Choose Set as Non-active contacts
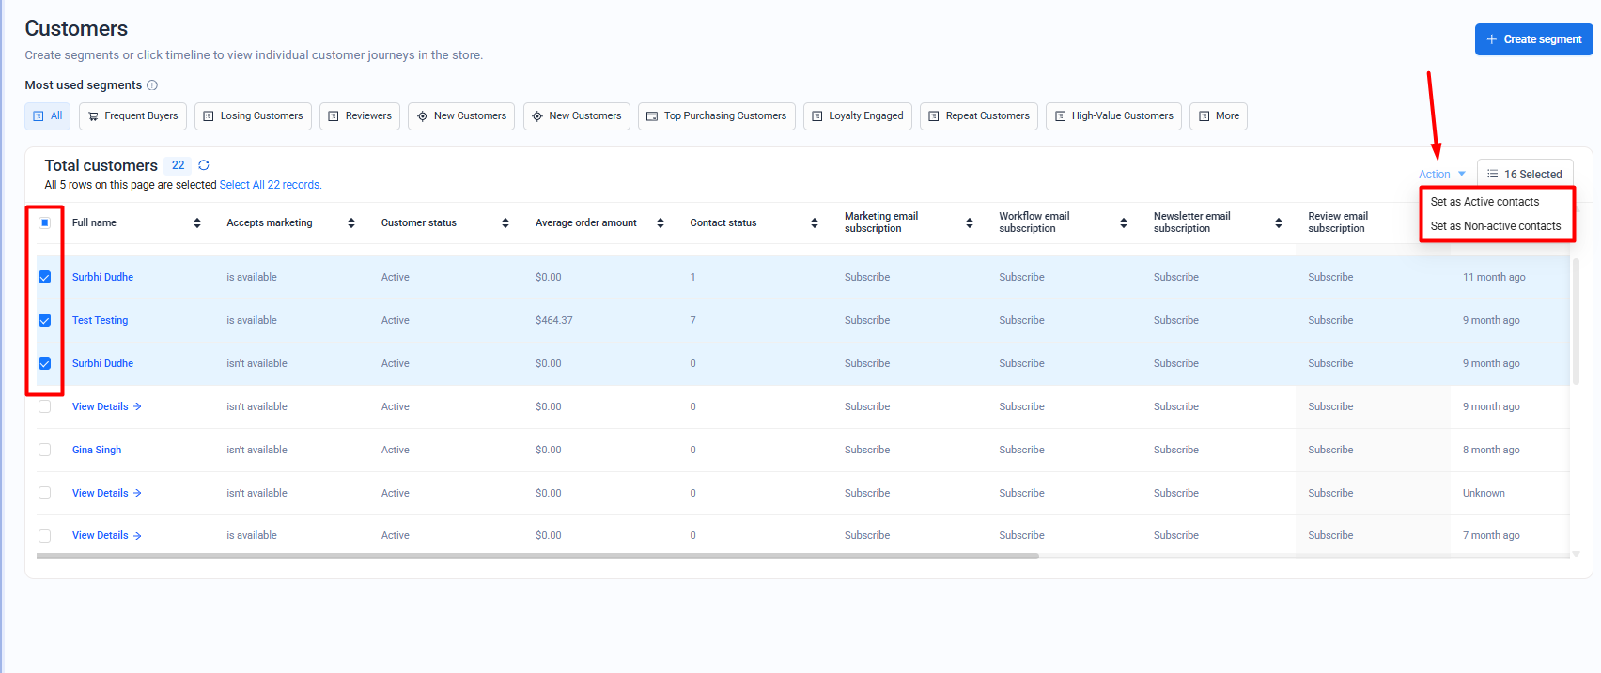 tap(1495, 226)
